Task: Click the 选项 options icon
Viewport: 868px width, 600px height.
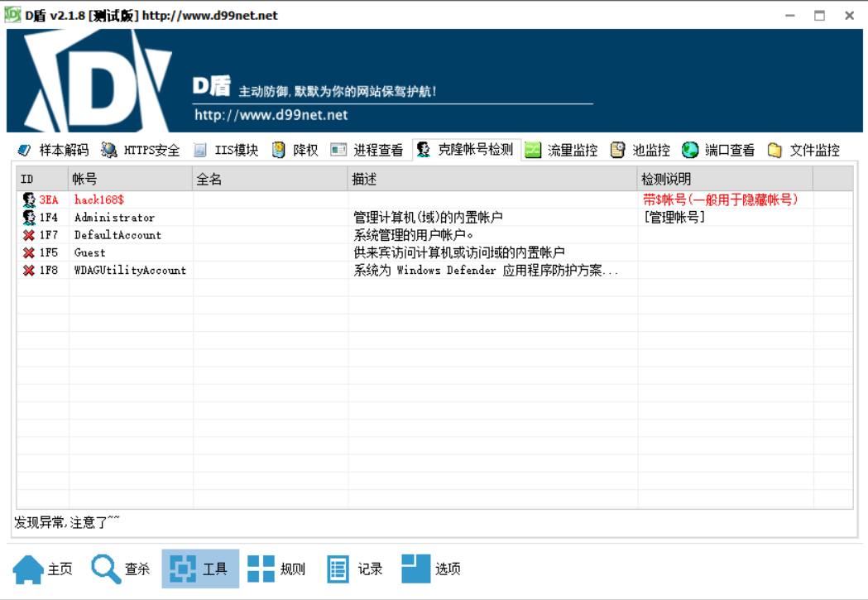Action: 415,569
